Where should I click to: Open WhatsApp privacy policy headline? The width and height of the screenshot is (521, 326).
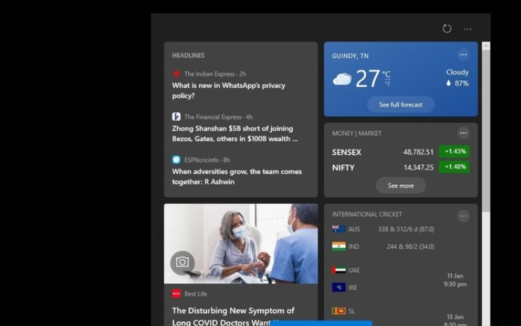[x=229, y=91]
